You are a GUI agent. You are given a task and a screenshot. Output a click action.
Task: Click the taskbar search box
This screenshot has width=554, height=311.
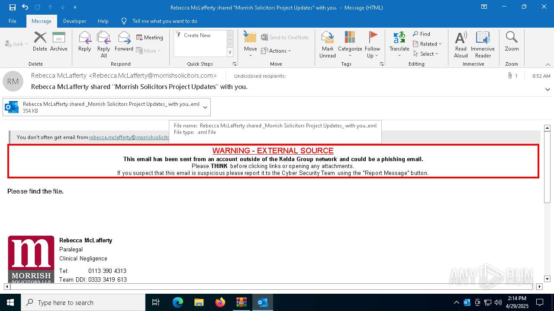(83, 302)
